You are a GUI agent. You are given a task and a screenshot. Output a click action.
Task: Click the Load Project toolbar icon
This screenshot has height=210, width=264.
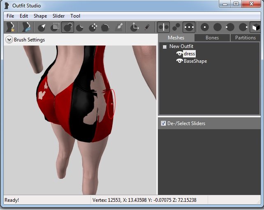[26, 27]
